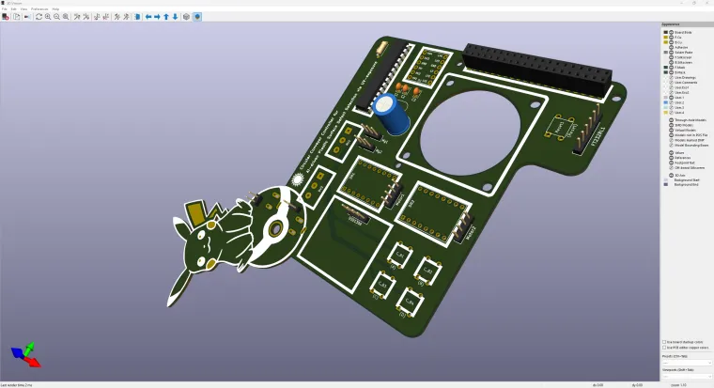This screenshot has width=714, height=388.
Task: Pan the board up with arrow icon
Action: point(166,17)
